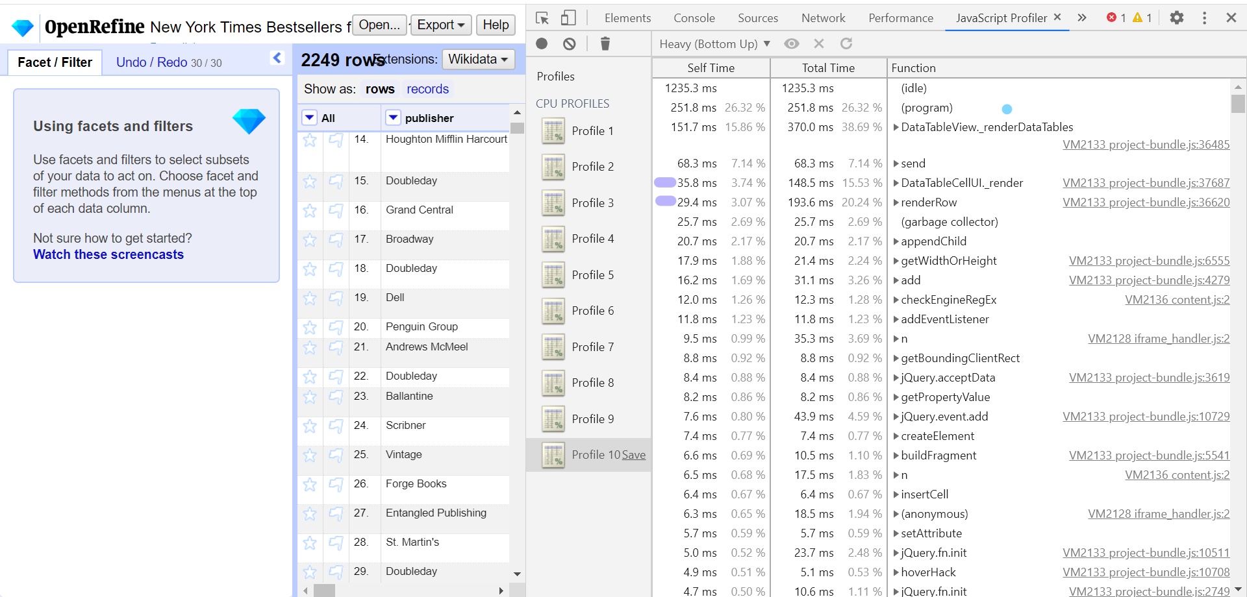Star row 19 Dell

(x=310, y=298)
